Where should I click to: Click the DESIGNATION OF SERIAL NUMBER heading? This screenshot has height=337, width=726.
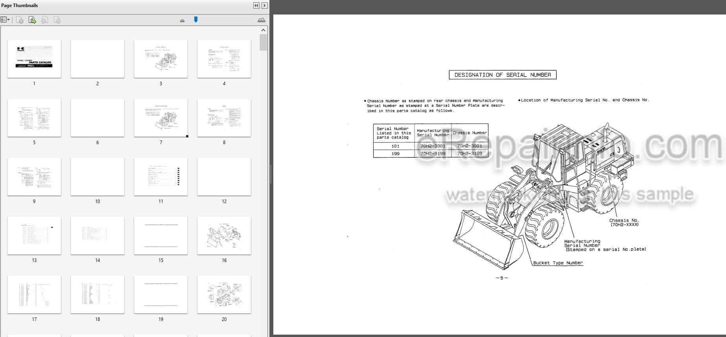503,75
